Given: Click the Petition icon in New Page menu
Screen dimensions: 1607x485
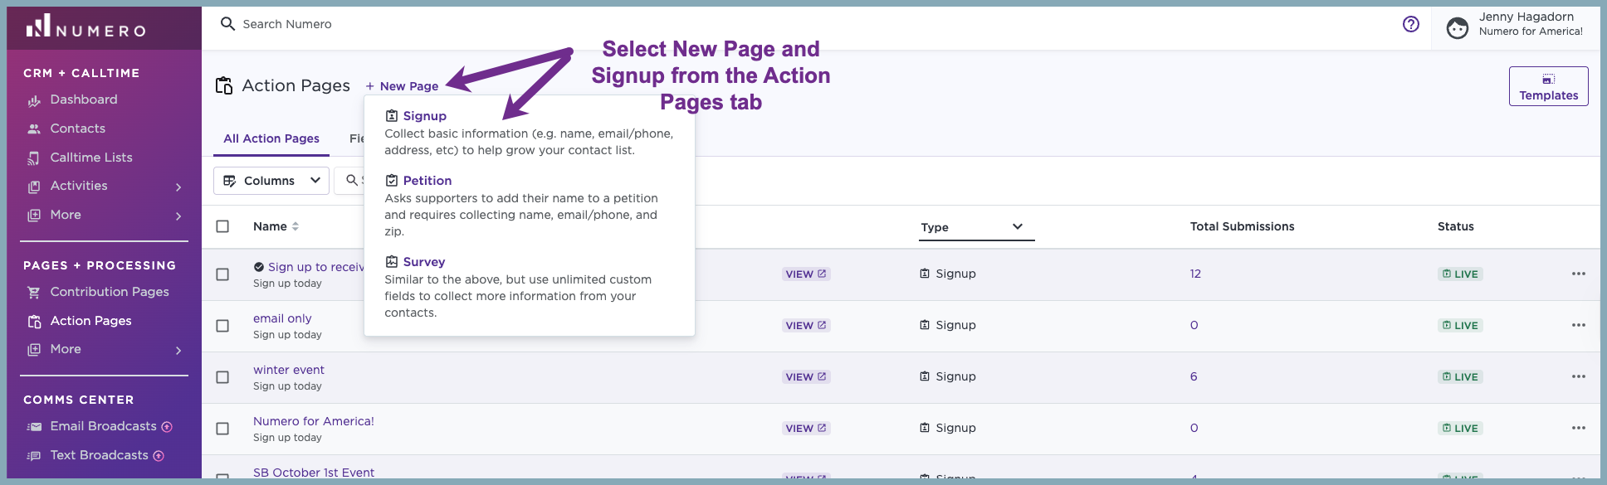Looking at the screenshot, I should (x=392, y=181).
